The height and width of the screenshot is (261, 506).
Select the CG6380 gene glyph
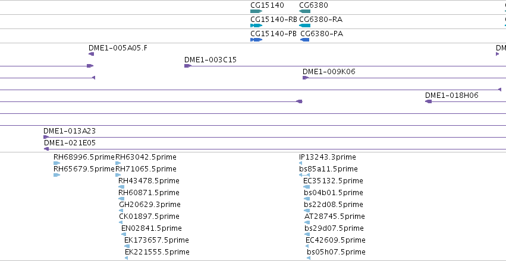304,11
